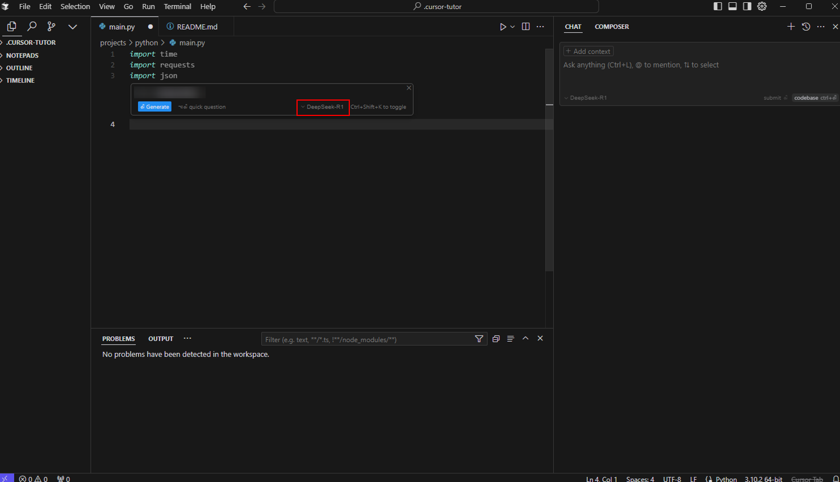Show more panel tabs ellipsis

click(x=187, y=338)
